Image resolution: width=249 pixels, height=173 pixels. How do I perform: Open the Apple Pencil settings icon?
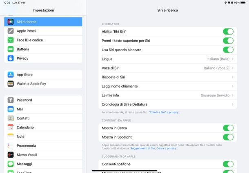[11, 31]
